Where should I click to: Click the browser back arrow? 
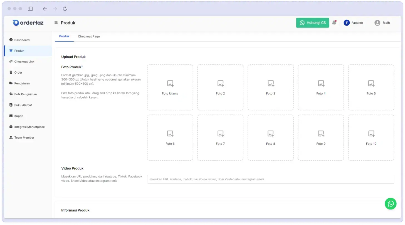point(45,9)
